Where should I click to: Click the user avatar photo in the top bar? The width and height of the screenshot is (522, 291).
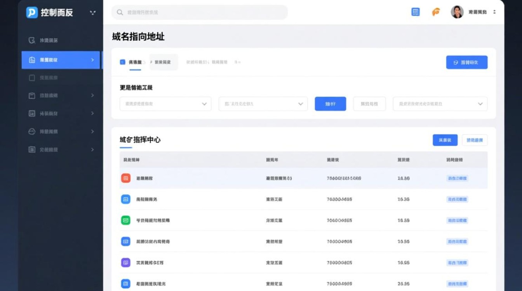[x=457, y=12]
